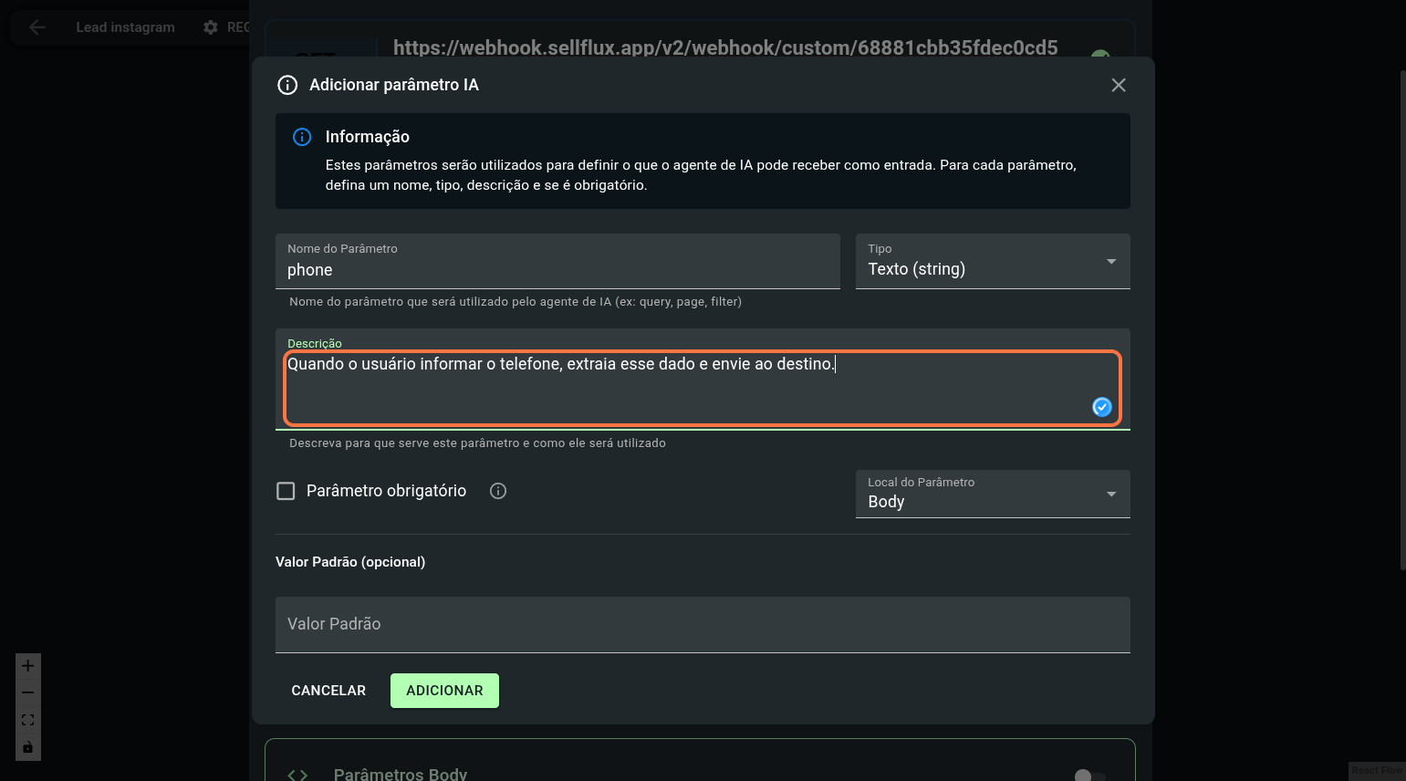Click the zoom out minus icon
Image resolution: width=1406 pixels, height=781 pixels.
coord(27,692)
